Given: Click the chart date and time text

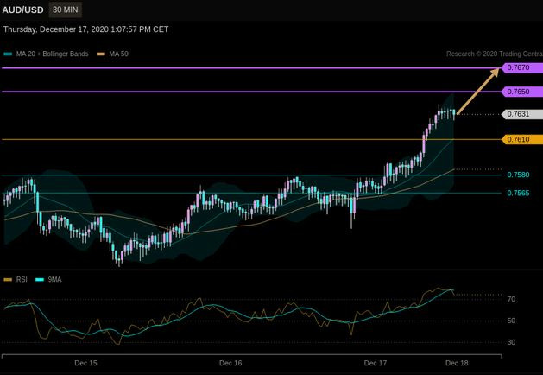Looking at the screenshot, I should [85, 29].
